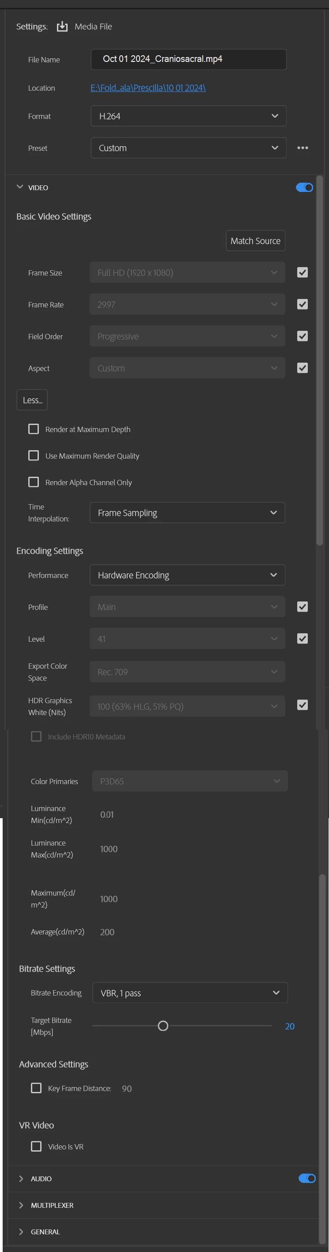Open preset options three-dots menu
329x1252 pixels.
coord(303,148)
